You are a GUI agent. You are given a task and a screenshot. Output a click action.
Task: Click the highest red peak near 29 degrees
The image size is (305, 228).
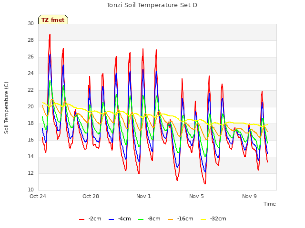click(x=50, y=35)
